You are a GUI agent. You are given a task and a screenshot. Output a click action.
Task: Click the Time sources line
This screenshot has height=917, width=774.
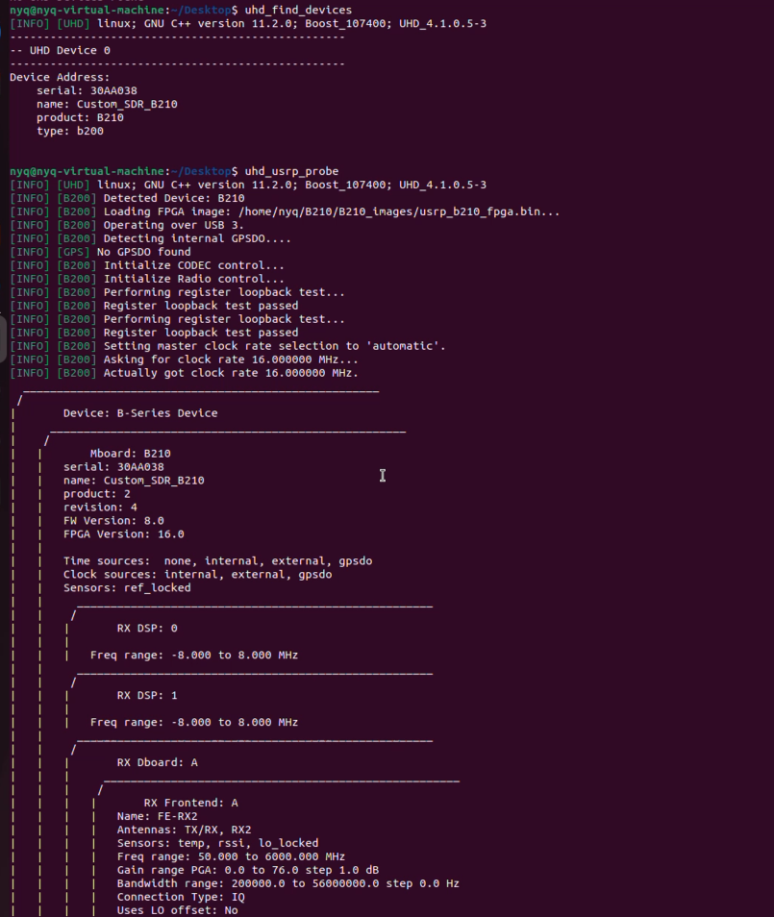pyautogui.click(x=217, y=561)
